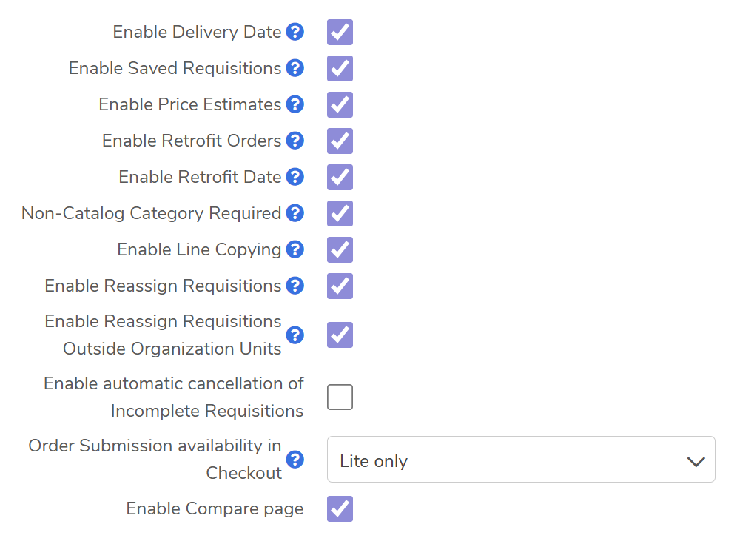
Task: Uncheck the Enable Delivery Date checkbox
Action: (x=340, y=33)
